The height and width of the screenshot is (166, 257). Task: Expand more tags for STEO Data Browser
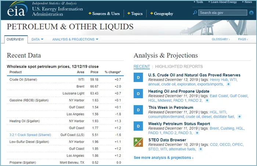pyautogui.click(x=200, y=149)
